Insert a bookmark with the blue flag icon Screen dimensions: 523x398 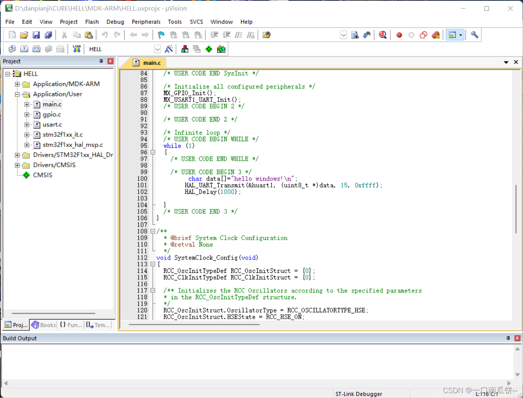(161, 35)
